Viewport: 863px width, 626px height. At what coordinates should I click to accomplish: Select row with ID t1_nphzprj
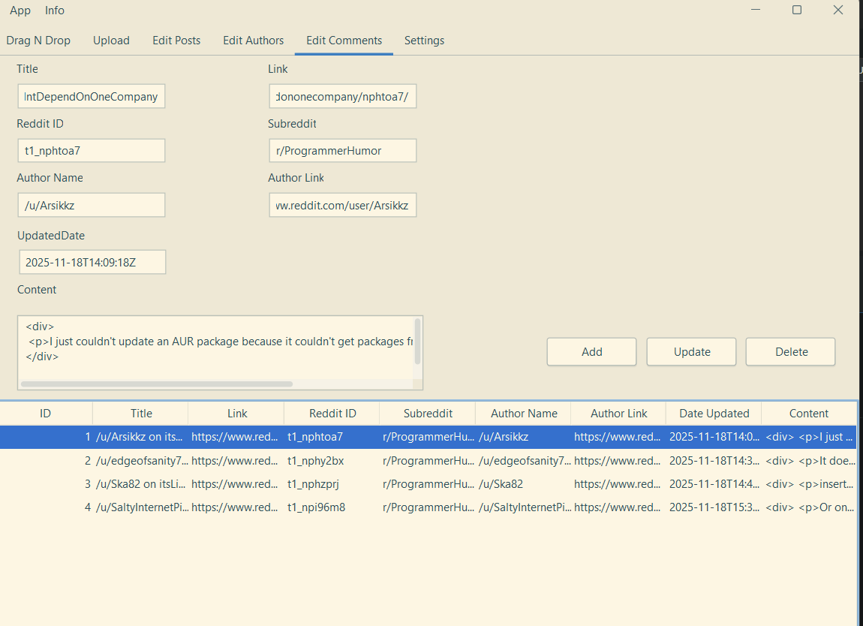click(428, 484)
